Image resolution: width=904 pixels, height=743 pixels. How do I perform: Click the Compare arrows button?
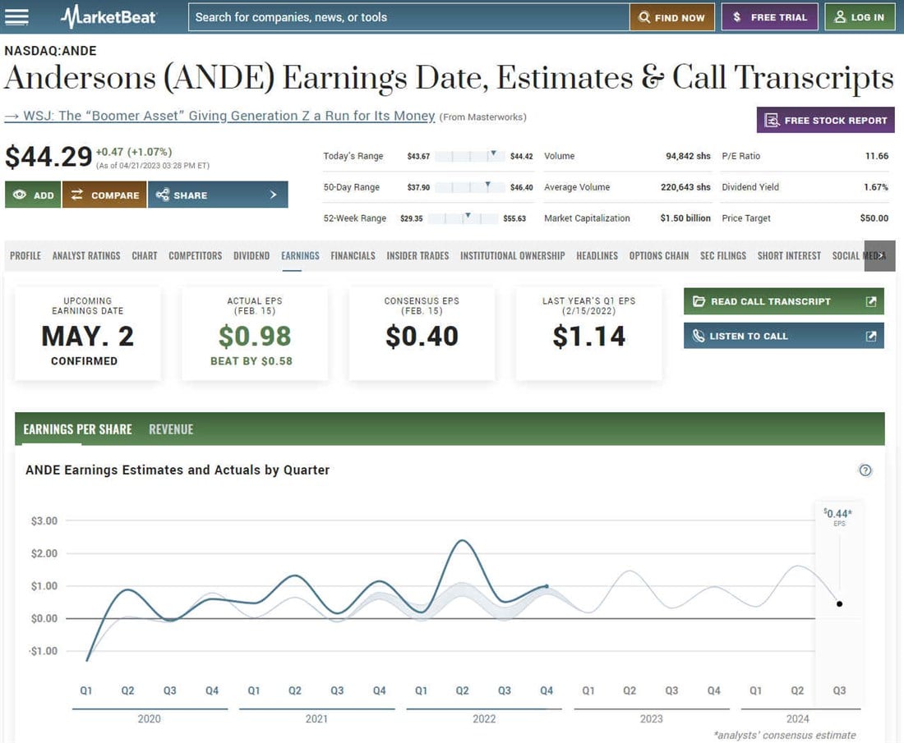[104, 195]
